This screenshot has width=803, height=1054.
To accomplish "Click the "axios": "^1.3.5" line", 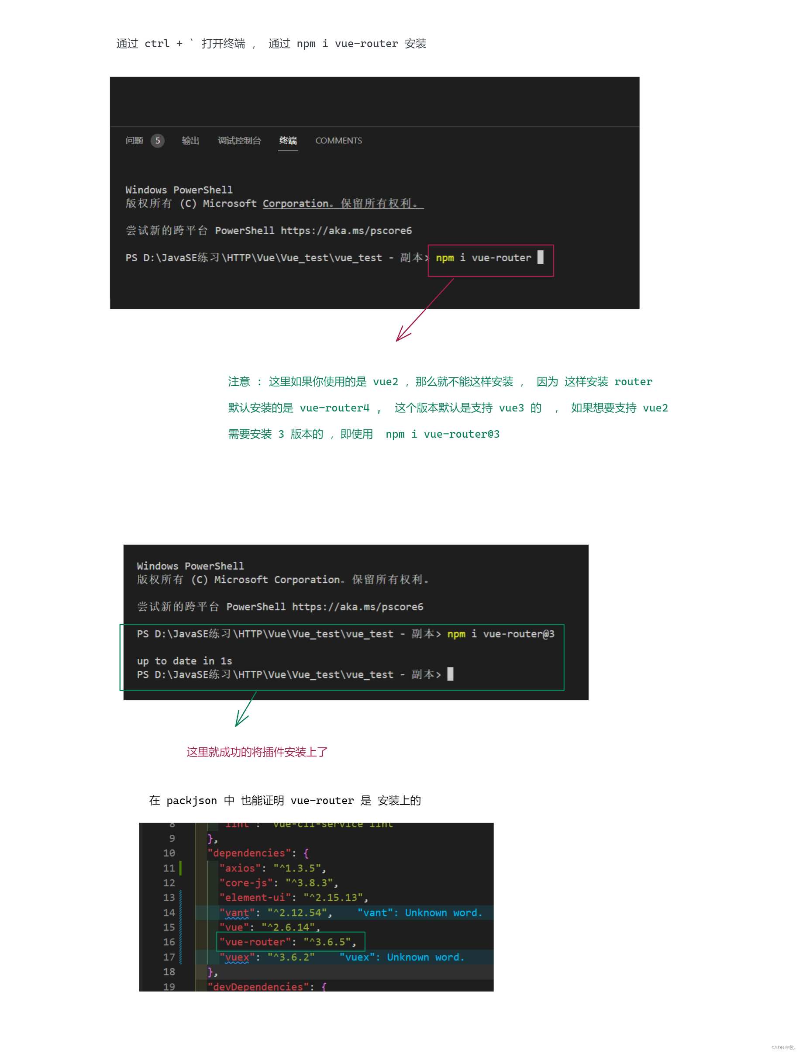I will 273,868.
